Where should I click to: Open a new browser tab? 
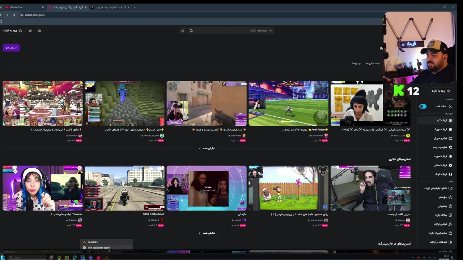point(135,7)
